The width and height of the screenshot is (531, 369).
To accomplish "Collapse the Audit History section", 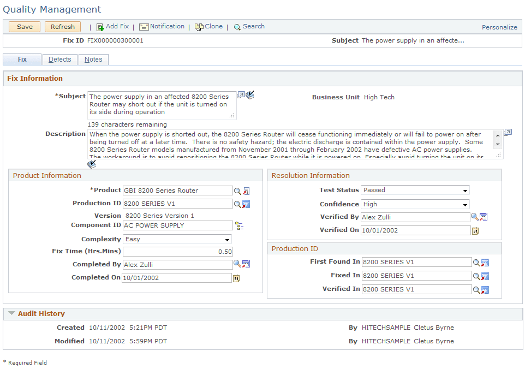I will (x=13, y=314).
